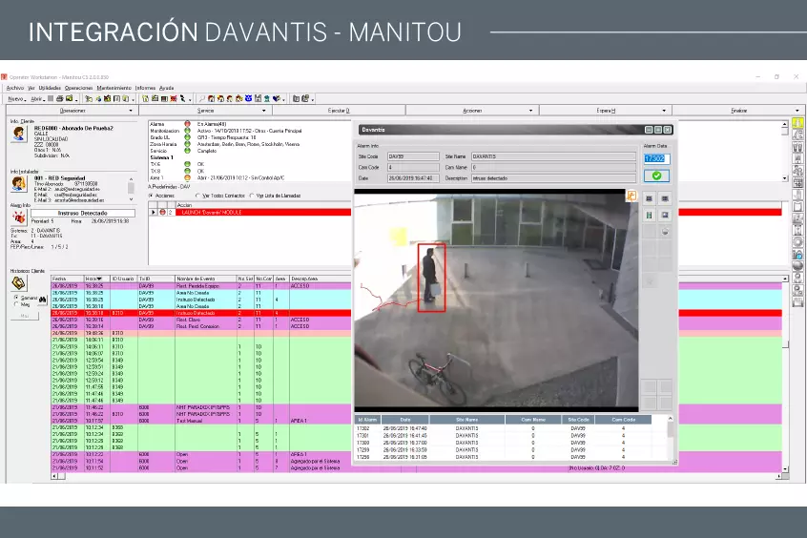Click the top yellow highlighted right sidebar icon
807x538 pixels.
tap(797, 124)
